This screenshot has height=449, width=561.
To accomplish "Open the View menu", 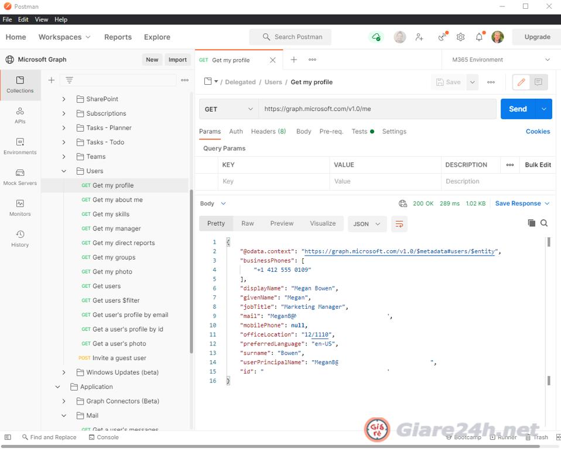I will [41, 19].
